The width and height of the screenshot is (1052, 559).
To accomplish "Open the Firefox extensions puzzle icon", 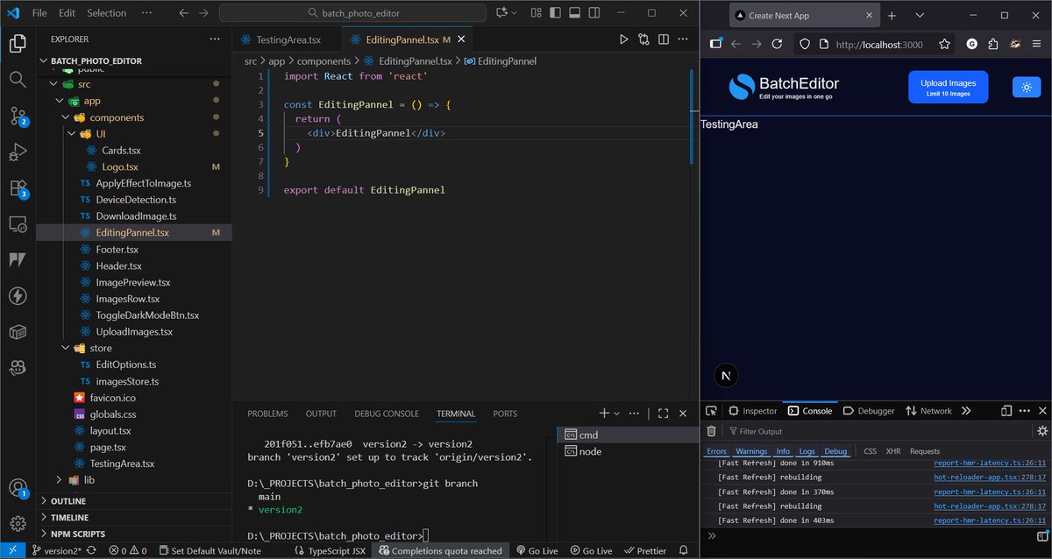I will point(993,45).
